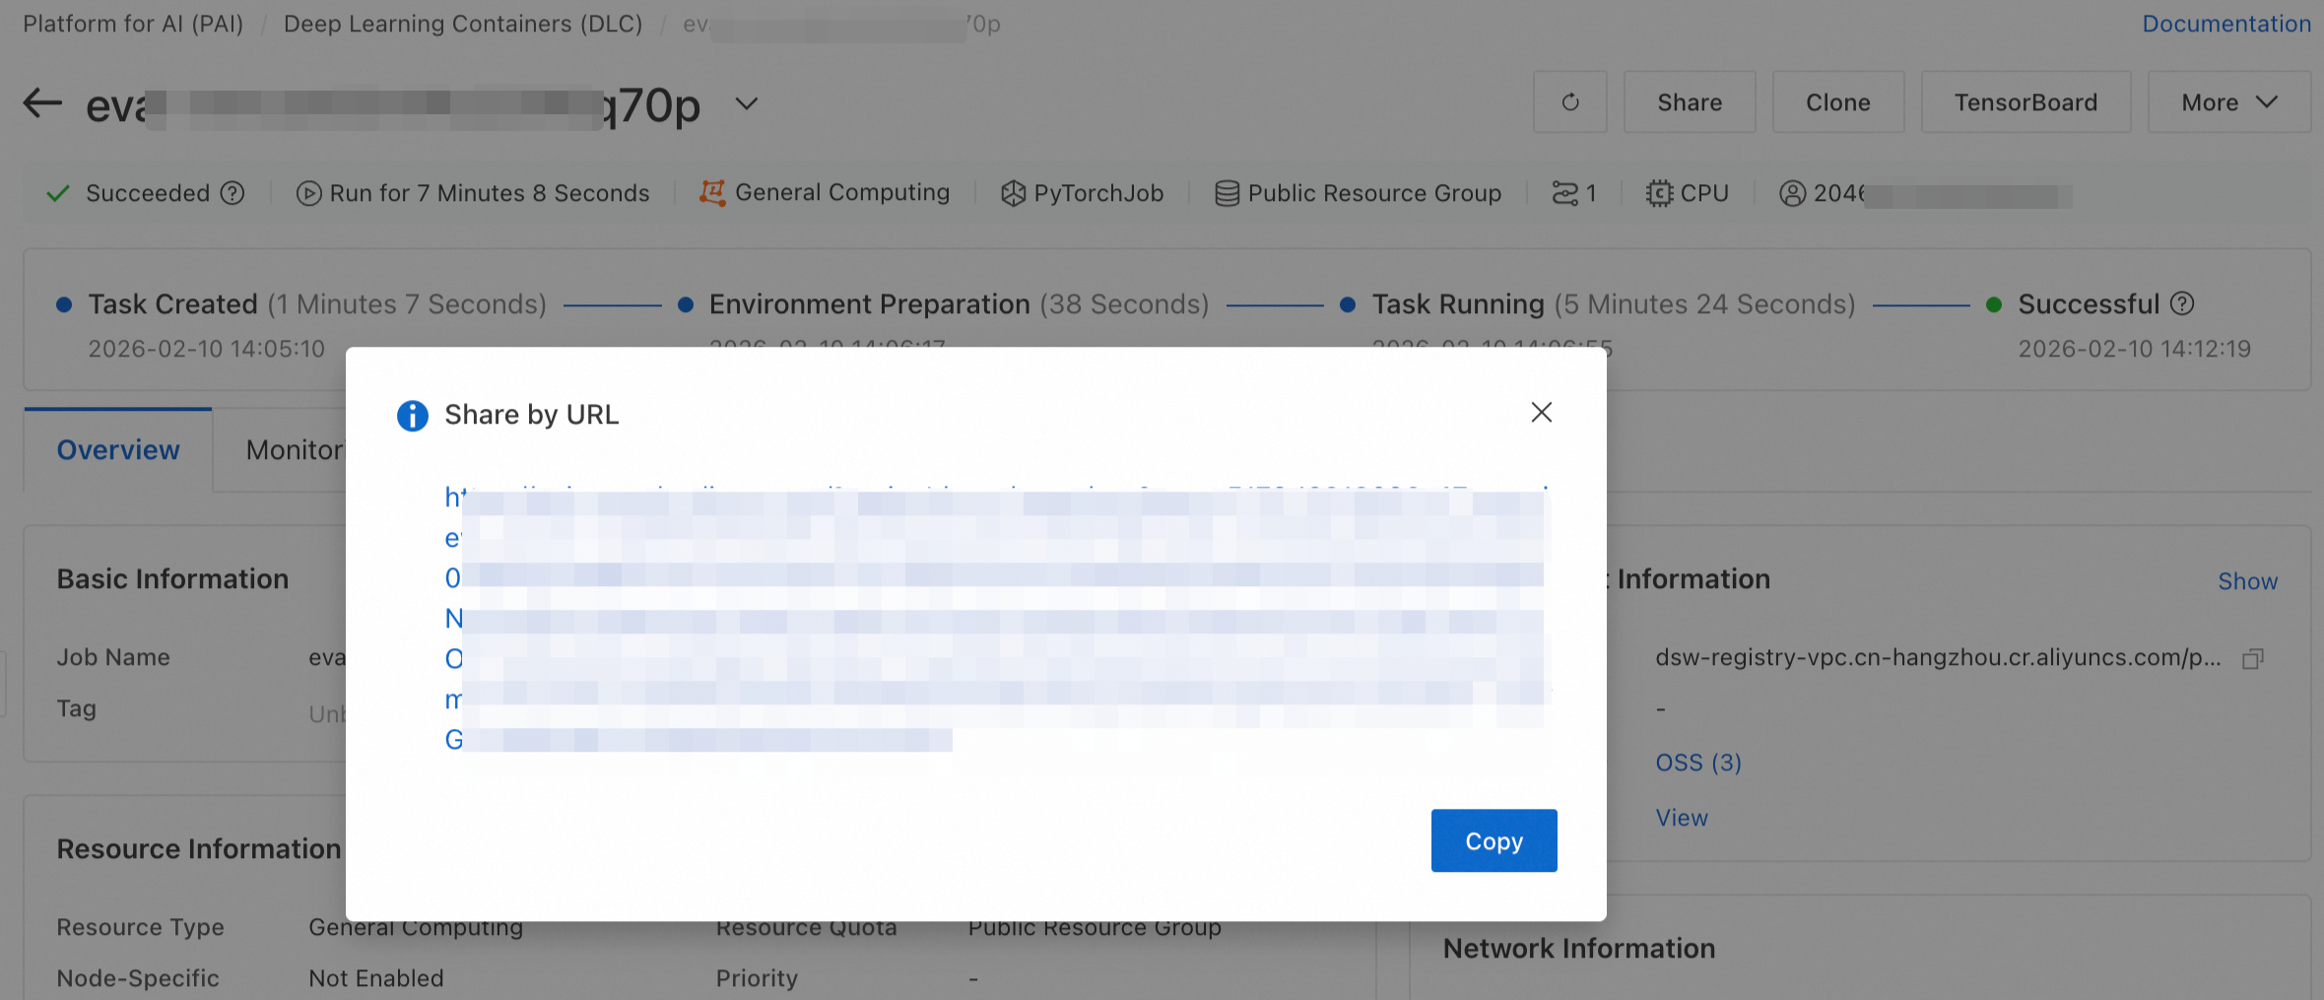Click the 'Not Enabled' value
Screen dimensions: 2324x1000
(x=376, y=978)
